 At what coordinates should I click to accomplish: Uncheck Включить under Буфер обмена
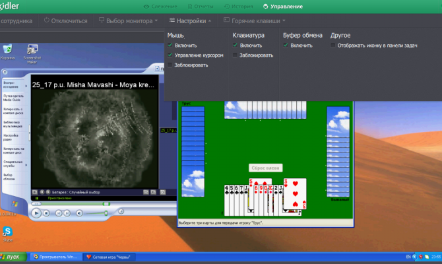point(286,45)
